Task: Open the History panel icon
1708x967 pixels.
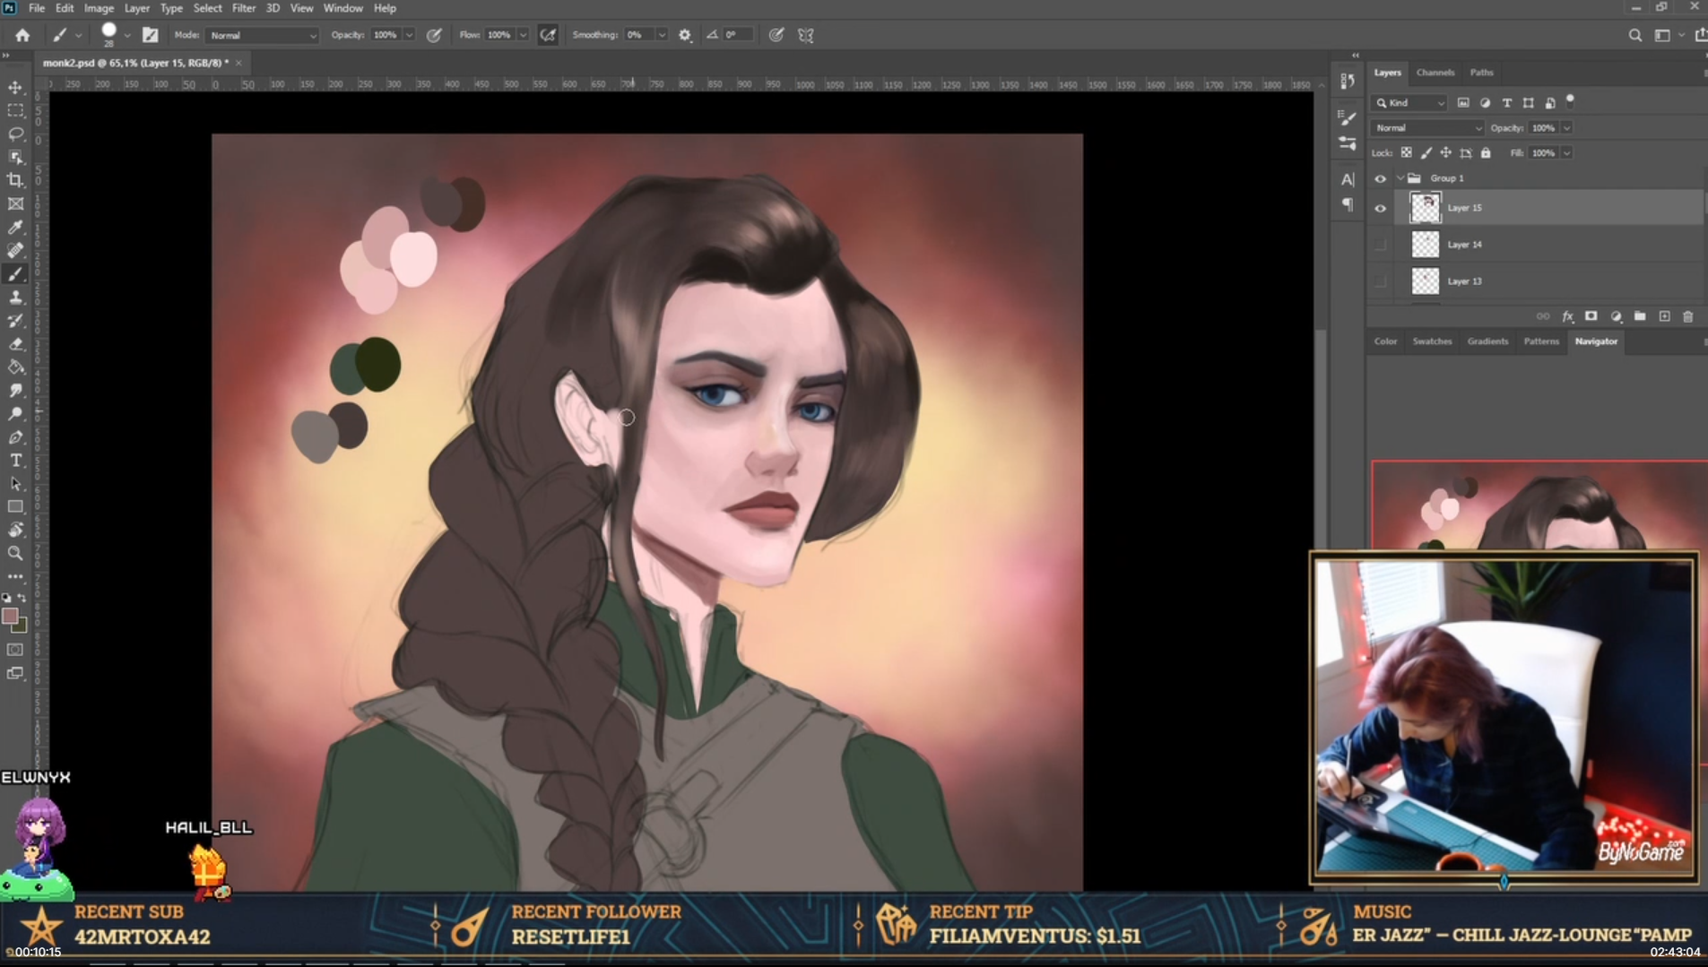Action: (x=1347, y=81)
